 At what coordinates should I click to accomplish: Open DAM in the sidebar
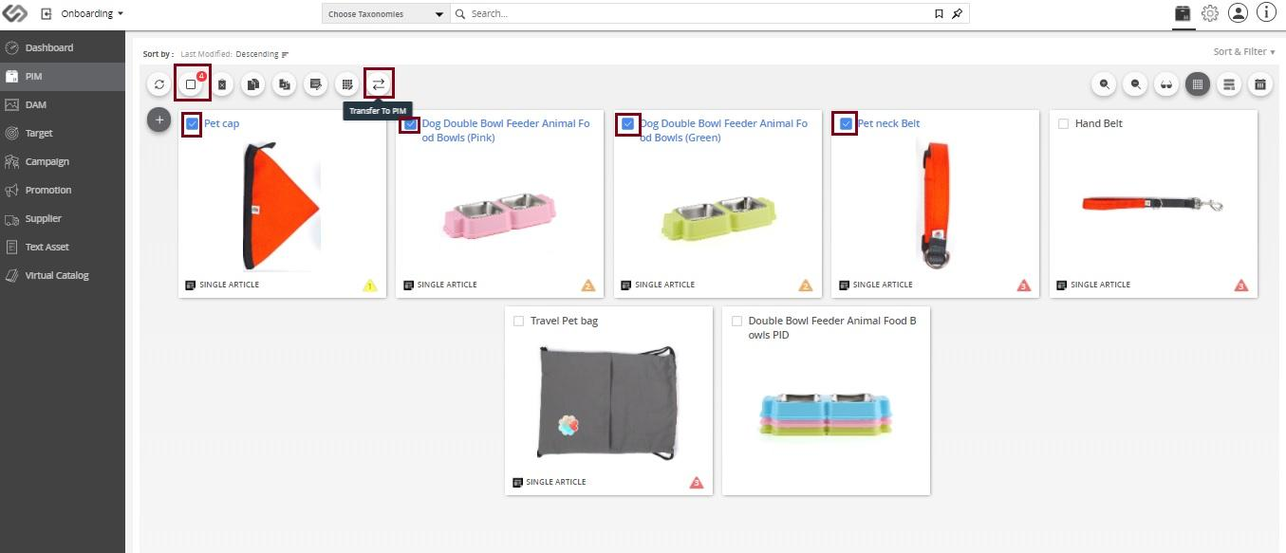(63, 104)
